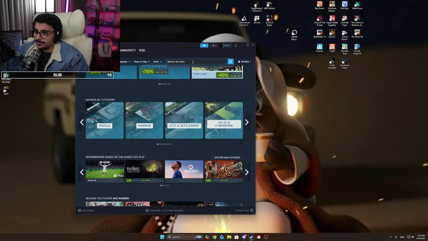Open Downloads status in Steam footer
The image size is (428, 241).
(165, 211)
